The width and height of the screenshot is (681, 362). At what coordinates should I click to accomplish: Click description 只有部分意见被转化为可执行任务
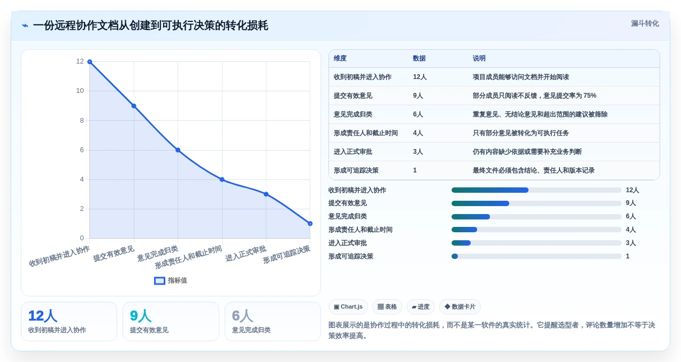[521, 133]
